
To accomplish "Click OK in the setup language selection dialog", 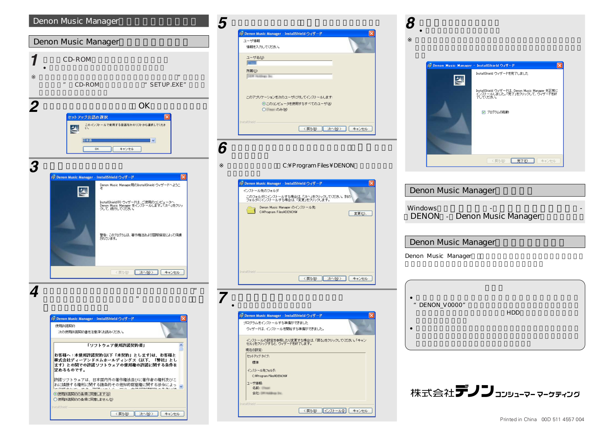I will tap(97, 149).
